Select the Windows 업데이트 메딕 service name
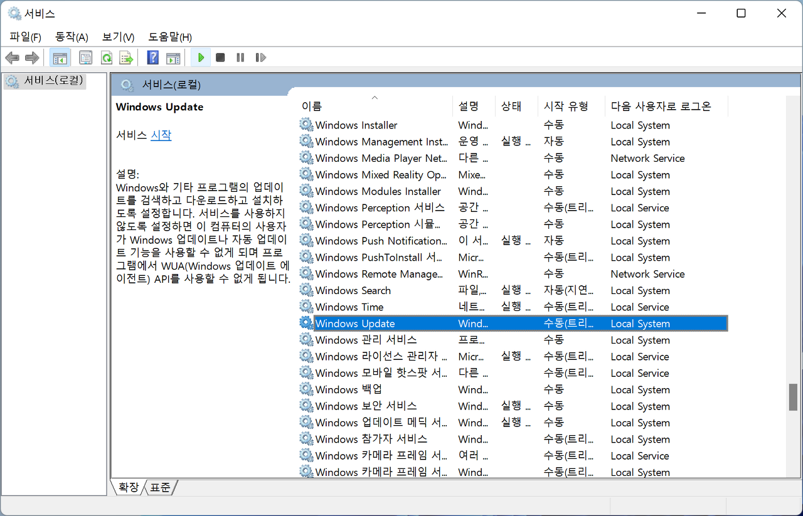Image resolution: width=803 pixels, height=516 pixels. click(x=381, y=423)
